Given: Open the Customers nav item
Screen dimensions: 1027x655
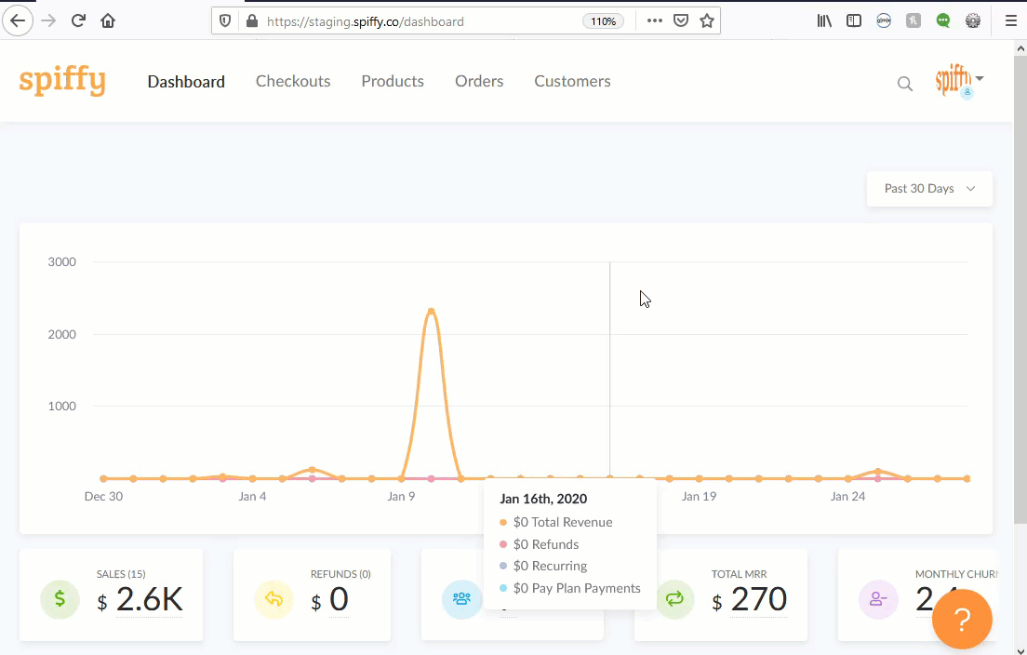Looking at the screenshot, I should pyautogui.click(x=572, y=81).
